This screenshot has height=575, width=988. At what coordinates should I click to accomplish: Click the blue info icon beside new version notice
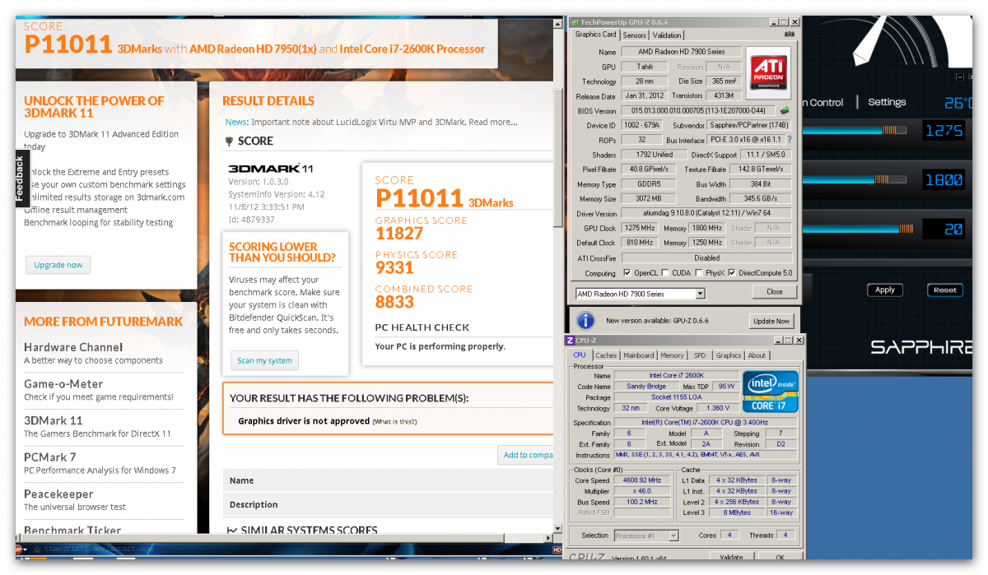pyautogui.click(x=585, y=320)
